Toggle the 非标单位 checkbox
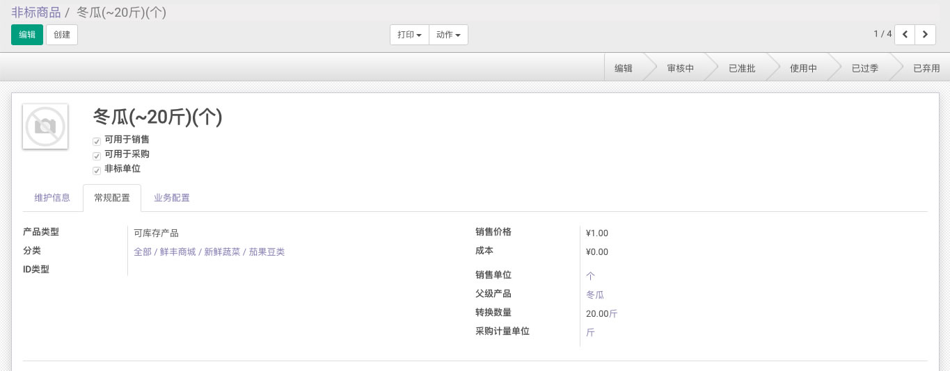This screenshot has width=950, height=371. pos(97,170)
